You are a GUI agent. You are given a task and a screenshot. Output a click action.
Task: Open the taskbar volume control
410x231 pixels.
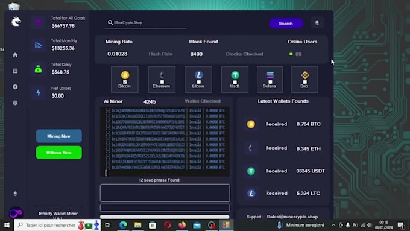pyautogui.click(x=370, y=225)
